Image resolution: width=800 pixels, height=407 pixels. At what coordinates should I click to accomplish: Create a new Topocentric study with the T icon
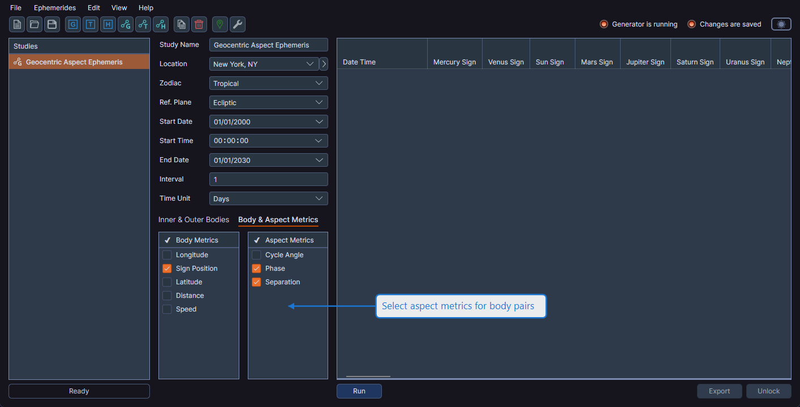tap(90, 24)
